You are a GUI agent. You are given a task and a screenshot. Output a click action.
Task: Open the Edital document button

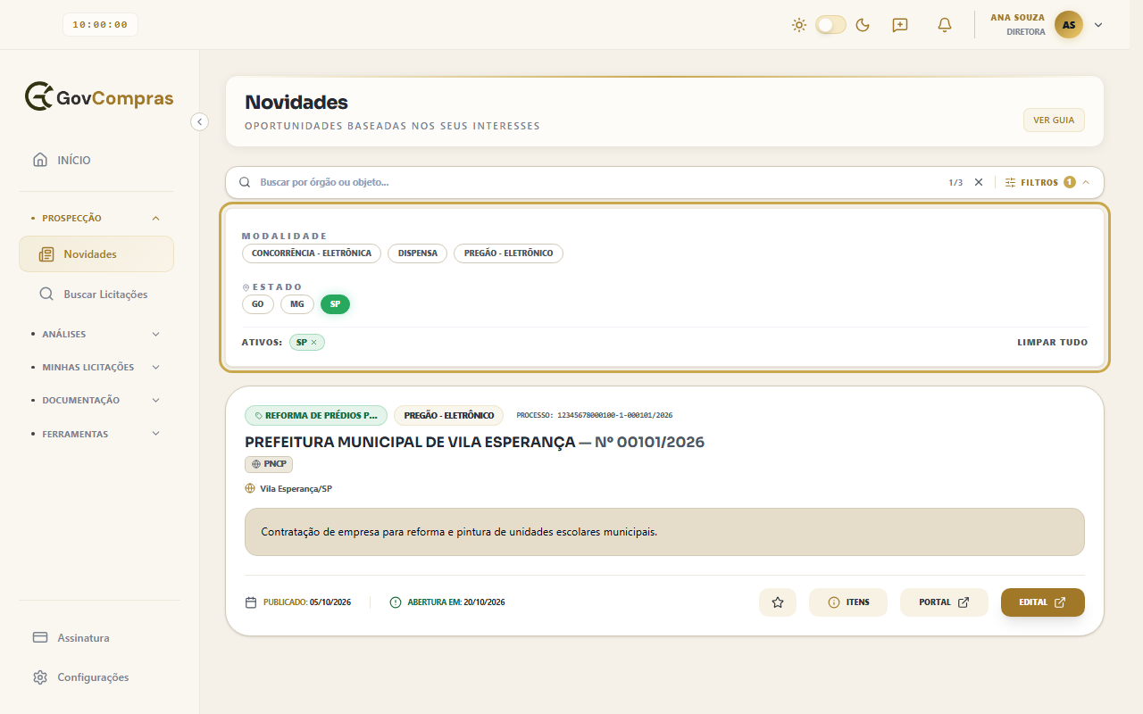click(x=1043, y=602)
